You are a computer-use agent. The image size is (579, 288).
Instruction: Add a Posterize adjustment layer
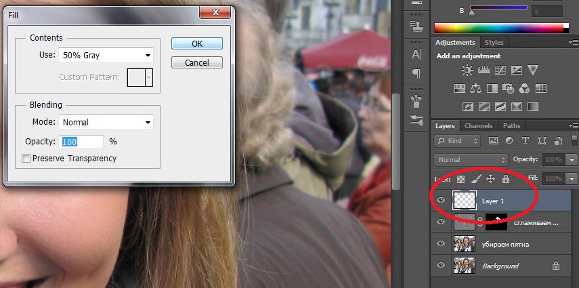pos(484,107)
